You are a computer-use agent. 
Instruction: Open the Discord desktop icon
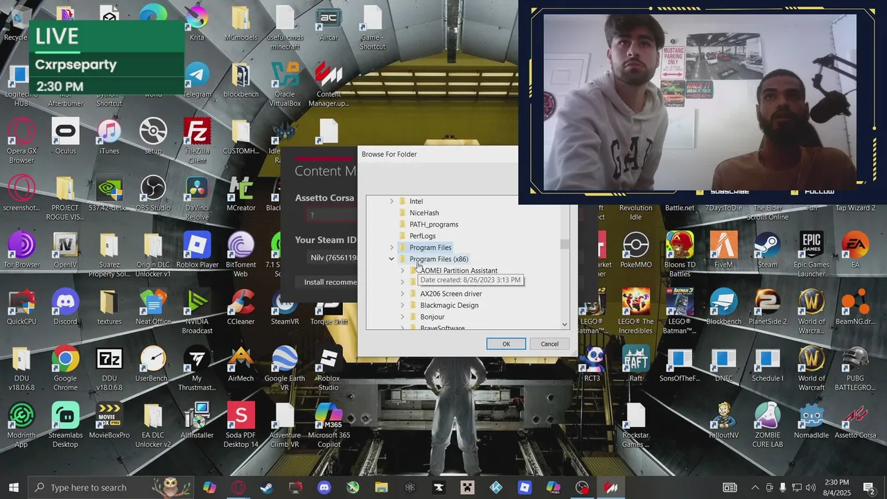click(65, 307)
